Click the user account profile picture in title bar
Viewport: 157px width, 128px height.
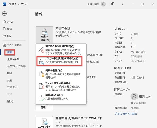pos(103,4)
